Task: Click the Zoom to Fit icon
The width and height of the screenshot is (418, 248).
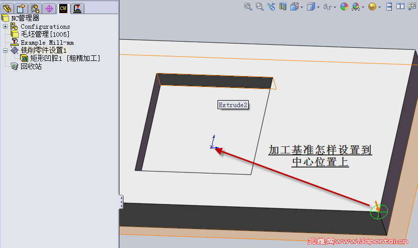Action: pos(248,7)
